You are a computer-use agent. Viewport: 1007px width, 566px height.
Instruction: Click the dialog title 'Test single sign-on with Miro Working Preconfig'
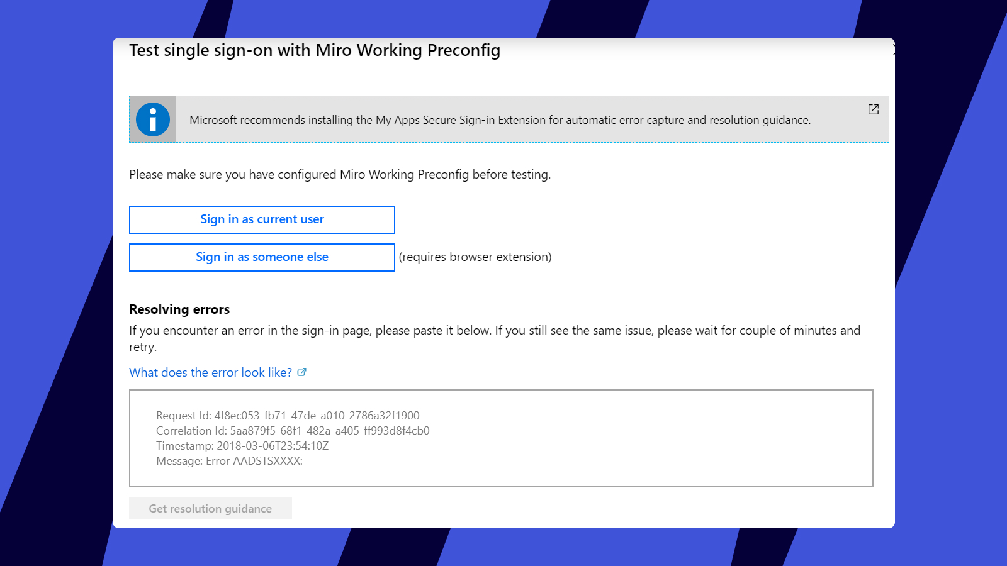coord(315,50)
